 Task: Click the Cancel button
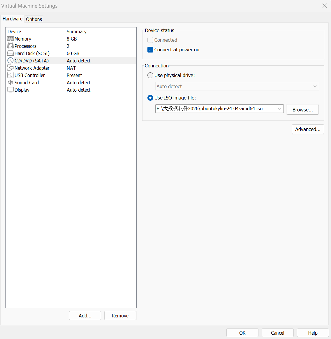277,333
